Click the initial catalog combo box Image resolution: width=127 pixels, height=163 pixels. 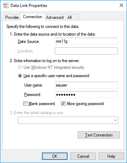tap(68, 120)
